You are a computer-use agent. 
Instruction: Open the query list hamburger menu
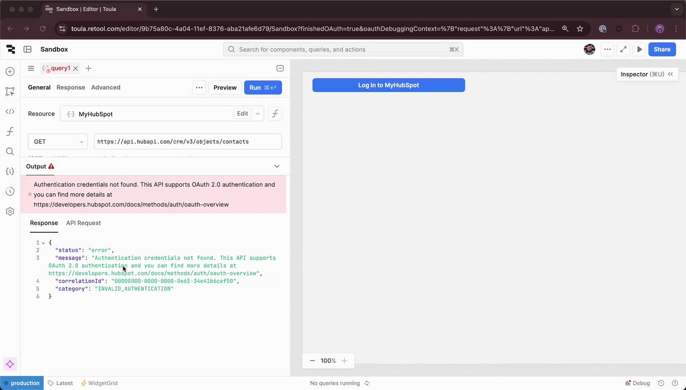[31, 68]
